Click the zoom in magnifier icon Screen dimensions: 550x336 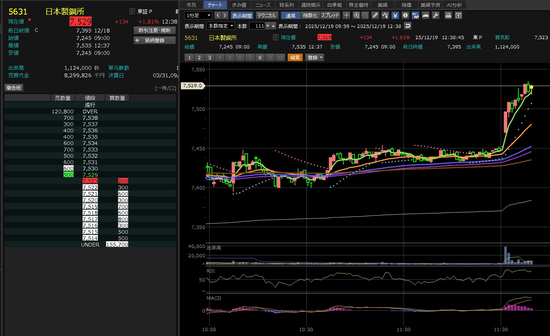(x=356, y=15)
